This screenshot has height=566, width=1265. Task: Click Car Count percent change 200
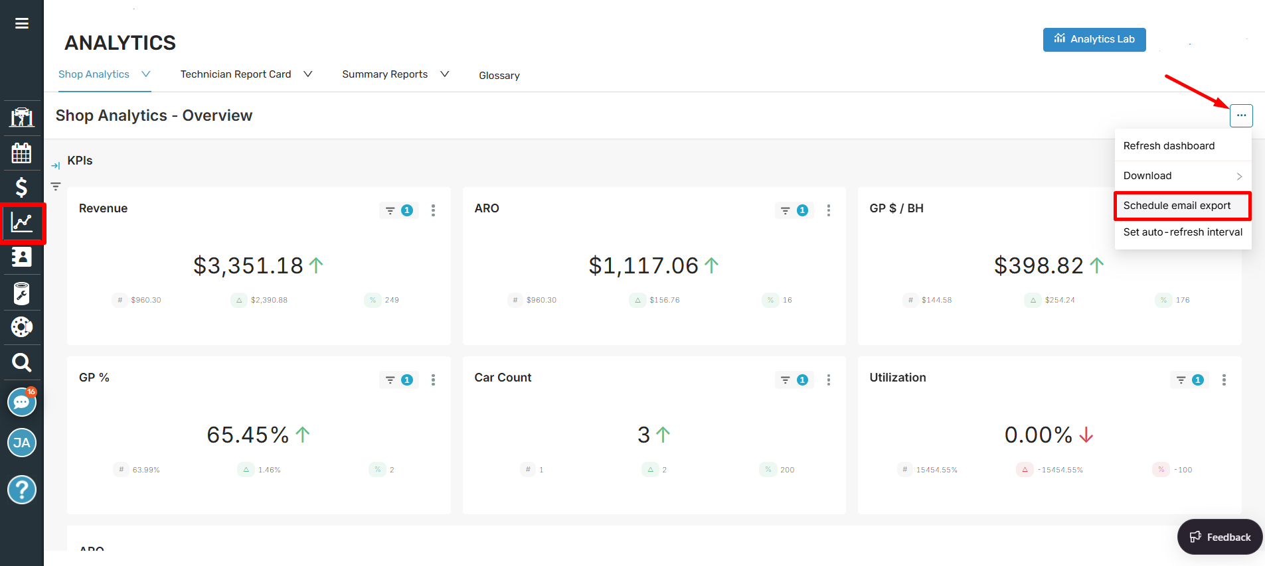[788, 470]
